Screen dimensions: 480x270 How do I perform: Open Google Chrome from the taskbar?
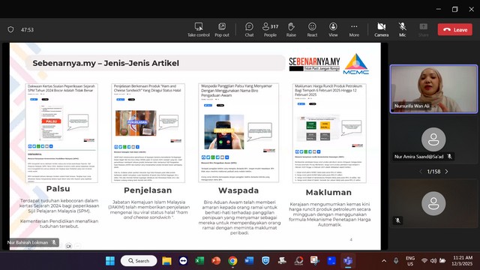point(232,261)
